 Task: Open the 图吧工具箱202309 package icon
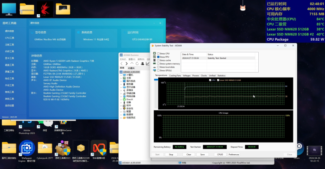(x=81, y=148)
